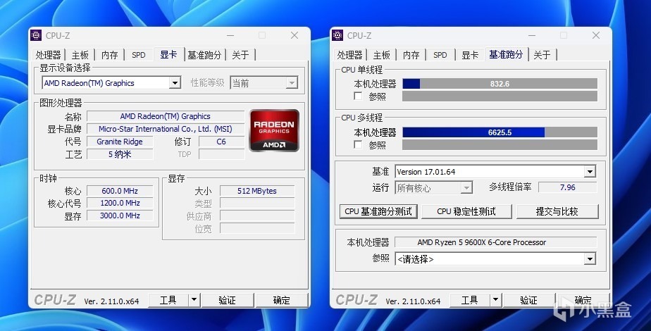
Task: Click 工具 button in left window
Action: point(168,300)
